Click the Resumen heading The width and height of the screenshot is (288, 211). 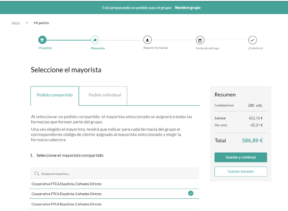pyautogui.click(x=225, y=95)
